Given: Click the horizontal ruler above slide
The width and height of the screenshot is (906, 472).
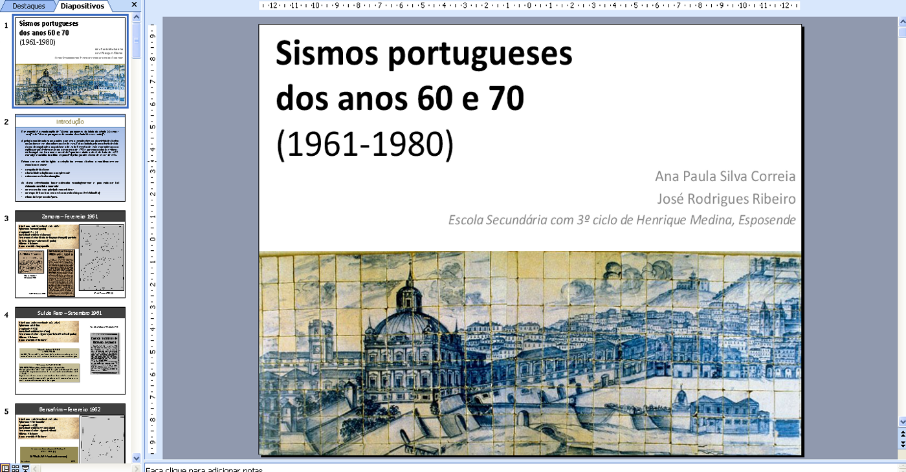Looking at the screenshot, I should tap(529, 5).
